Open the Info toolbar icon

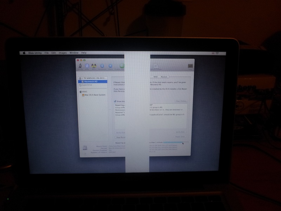[87, 66]
